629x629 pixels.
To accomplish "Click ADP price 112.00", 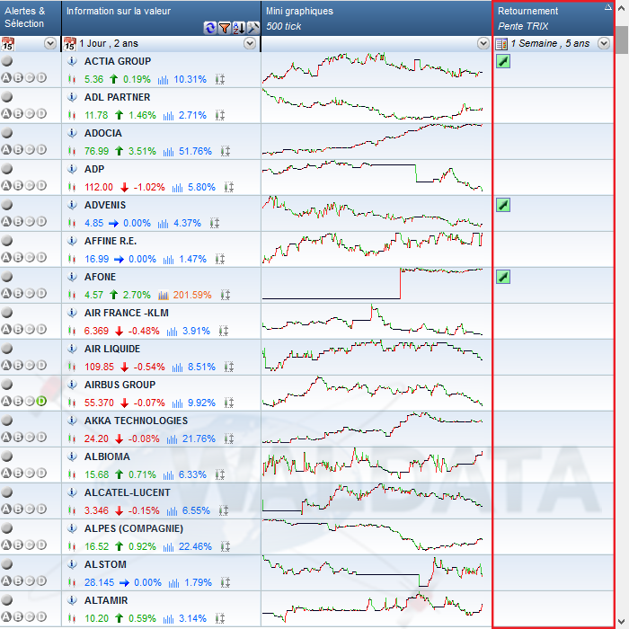I will point(99,187).
